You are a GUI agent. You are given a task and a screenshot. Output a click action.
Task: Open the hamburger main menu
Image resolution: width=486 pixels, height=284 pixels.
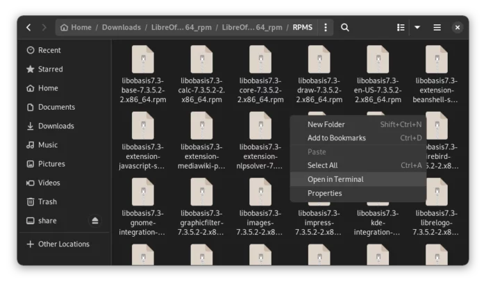pos(437,28)
